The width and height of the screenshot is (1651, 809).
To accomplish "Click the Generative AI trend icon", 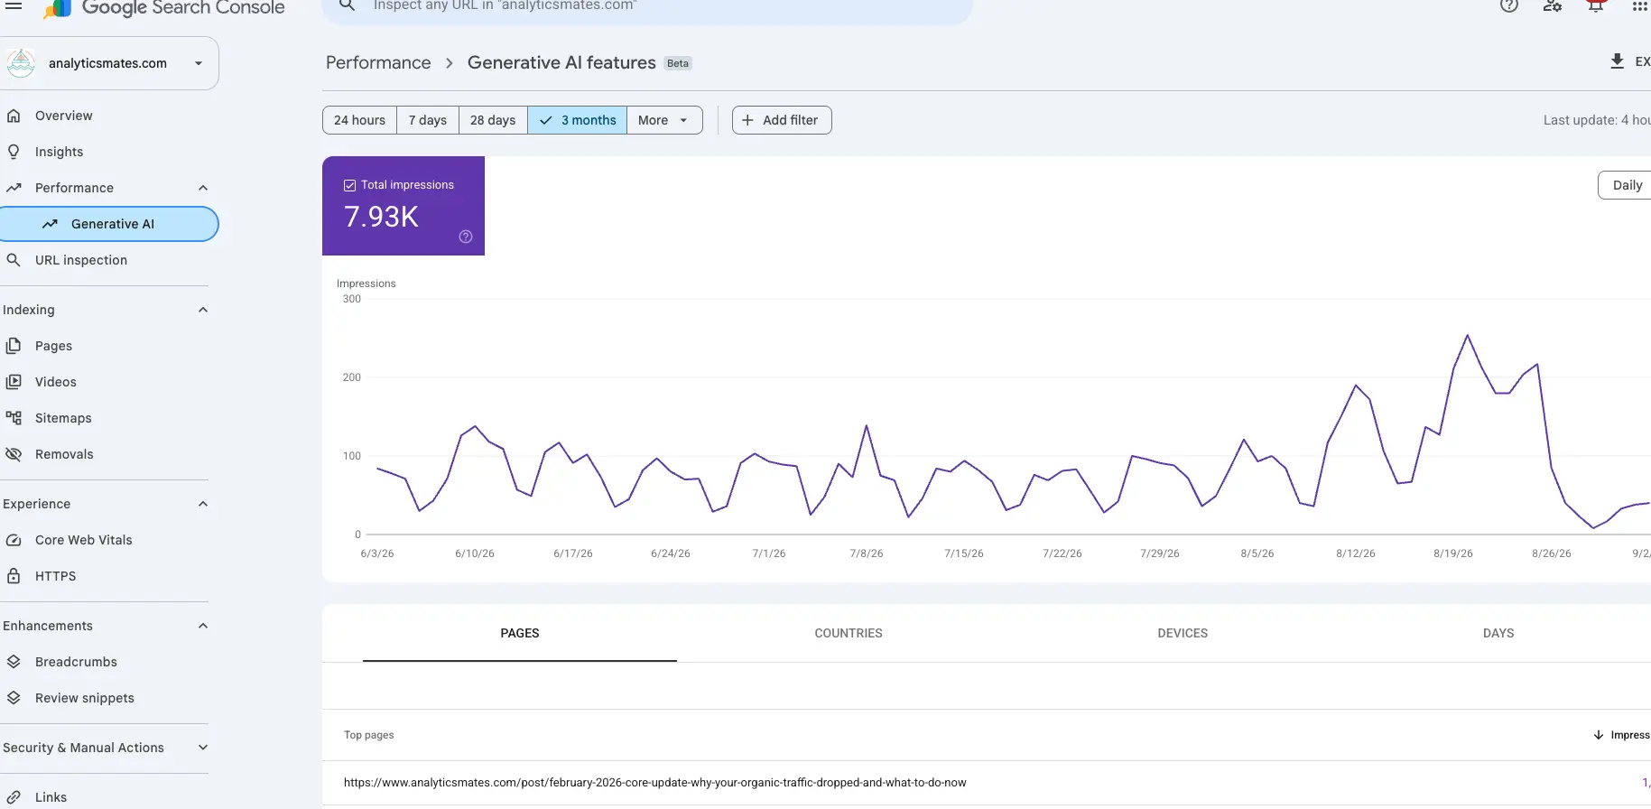I will [x=50, y=224].
